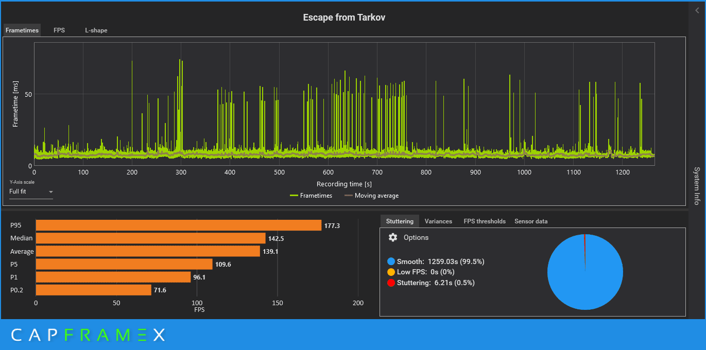706x350 pixels.
Task: Click the CAPFRAMEX logo
Action: (88, 335)
